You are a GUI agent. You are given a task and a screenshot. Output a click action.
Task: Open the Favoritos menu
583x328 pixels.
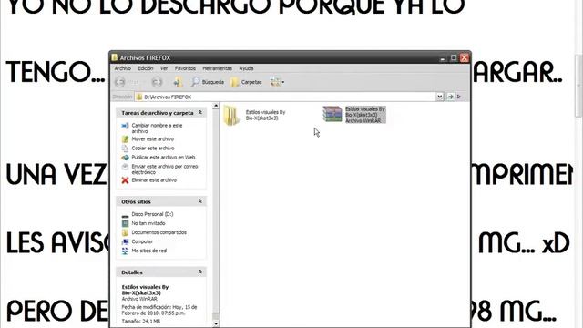tap(185, 68)
